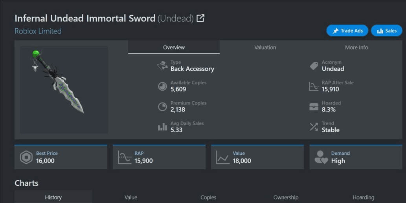Click the Demand rating High
Image resolution: width=406 pixels, height=203 pixels.
point(338,161)
